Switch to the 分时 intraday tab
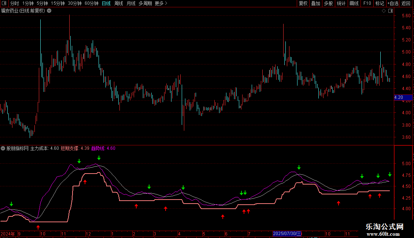 pyautogui.click(x=15, y=3)
